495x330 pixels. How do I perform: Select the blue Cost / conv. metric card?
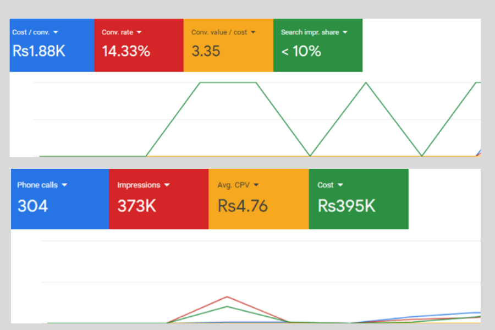point(51,45)
